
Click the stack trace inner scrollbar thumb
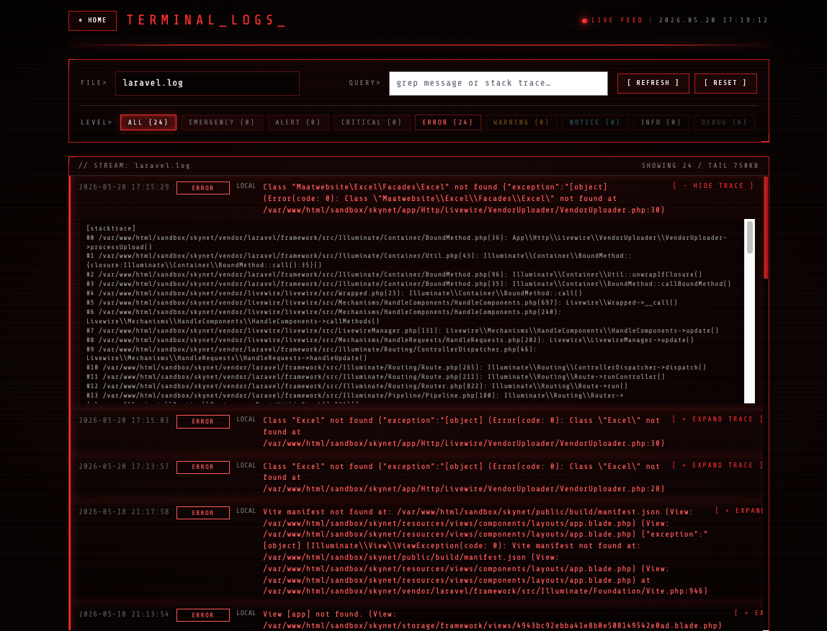749,238
